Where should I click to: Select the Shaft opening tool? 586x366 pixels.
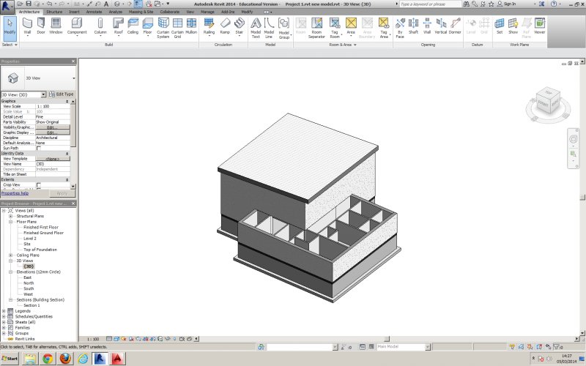(413, 26)
